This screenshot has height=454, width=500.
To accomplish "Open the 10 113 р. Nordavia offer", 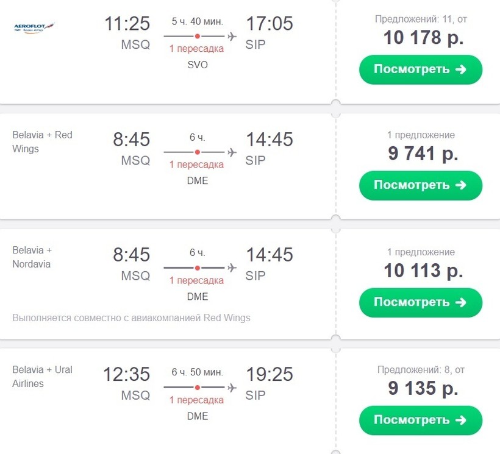I will 420,302.
